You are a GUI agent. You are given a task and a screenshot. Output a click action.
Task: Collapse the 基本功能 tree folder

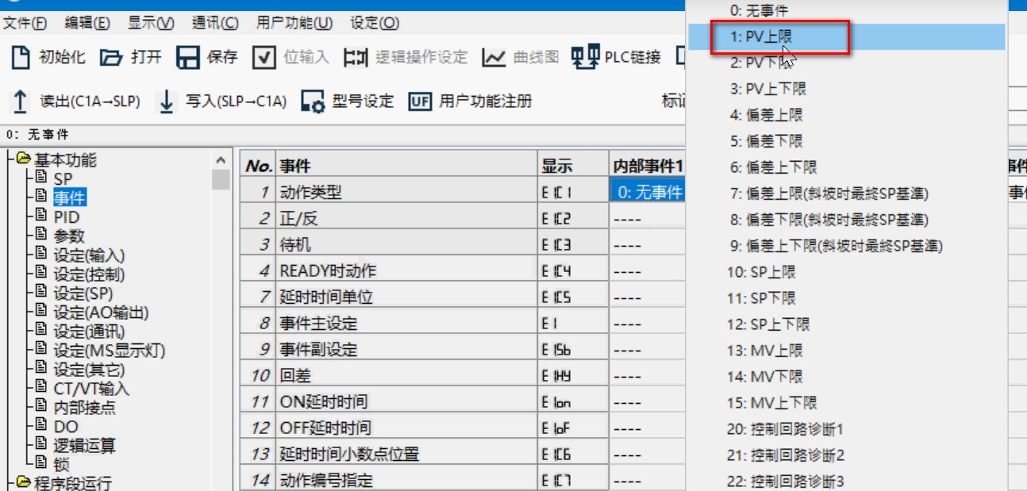[x=22, y=159]
